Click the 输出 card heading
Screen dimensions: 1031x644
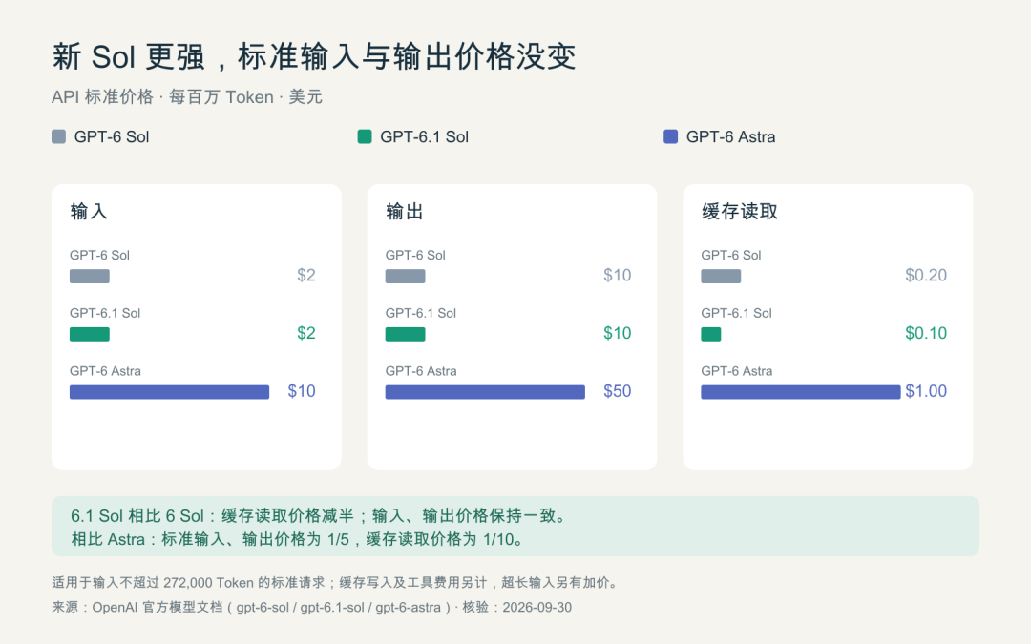[x=405, y=212]
